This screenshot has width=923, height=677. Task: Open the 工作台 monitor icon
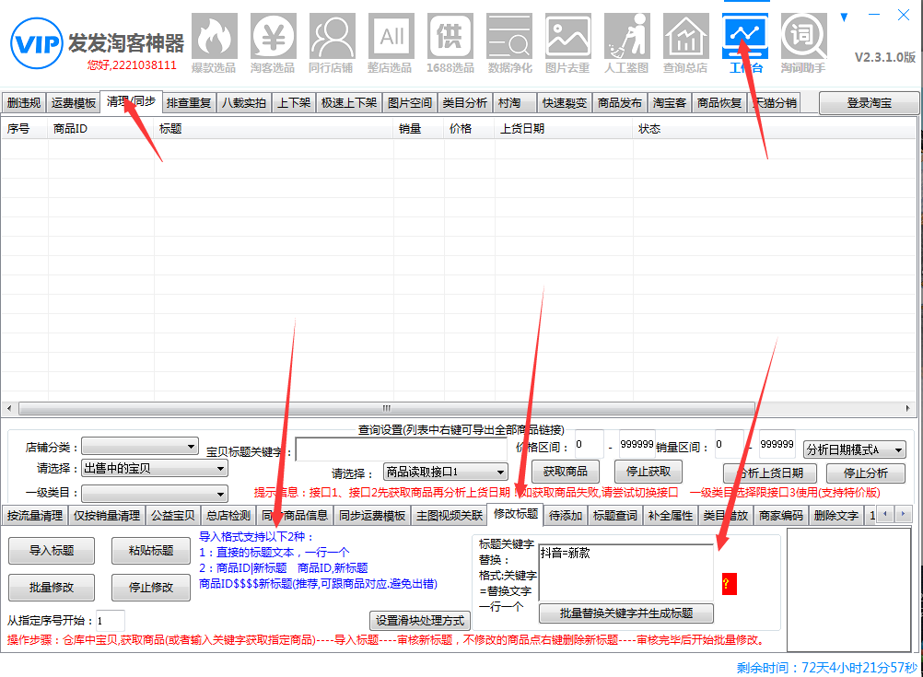(745, 37)
